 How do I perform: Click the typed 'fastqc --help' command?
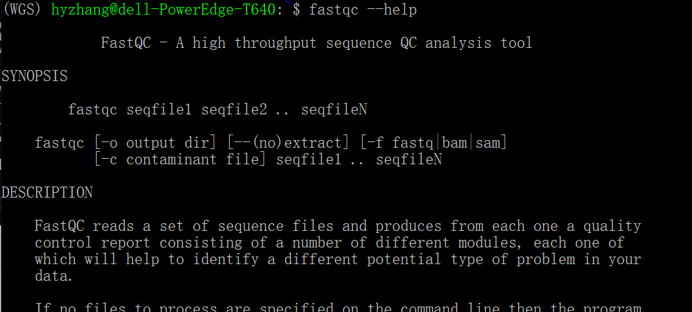pos(363,10)
